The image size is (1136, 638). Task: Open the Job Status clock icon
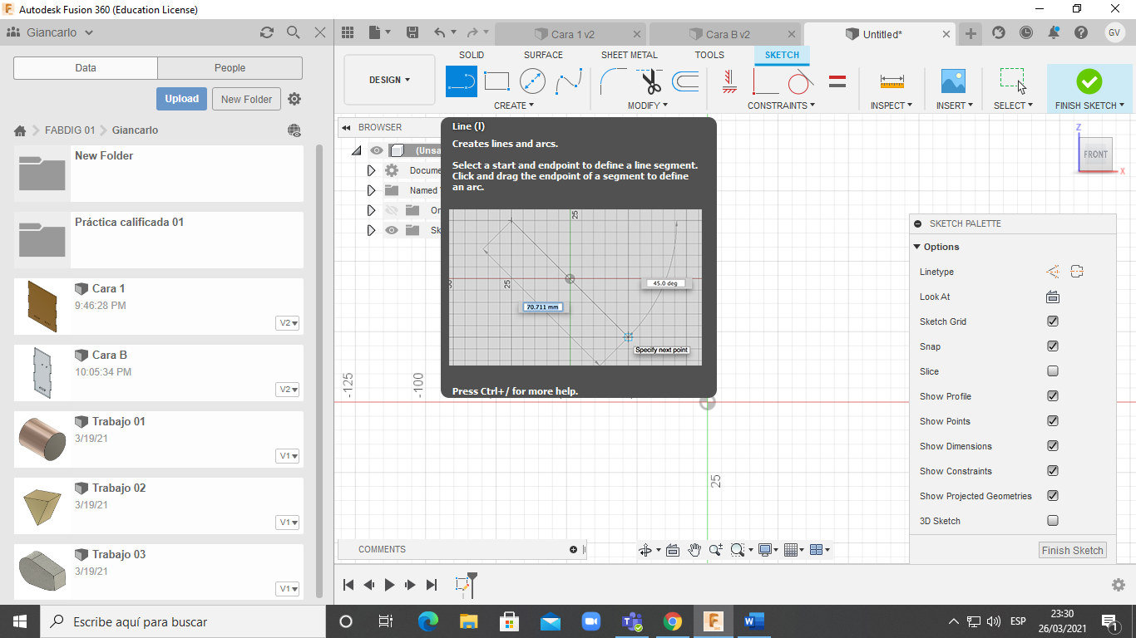pos(1026,33)
